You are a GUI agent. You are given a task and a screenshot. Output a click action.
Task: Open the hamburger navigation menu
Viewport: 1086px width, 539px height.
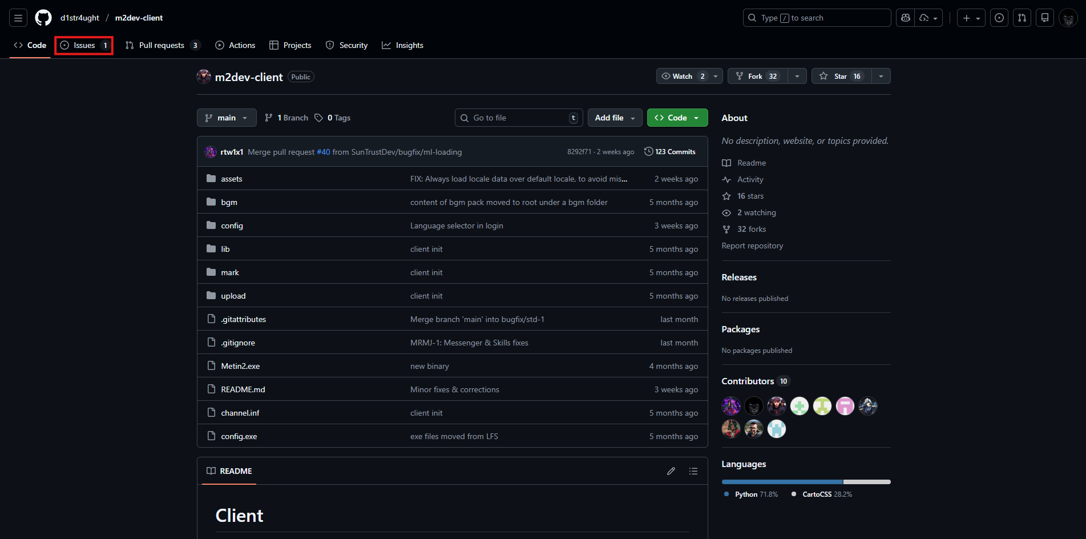click(18, 18)
